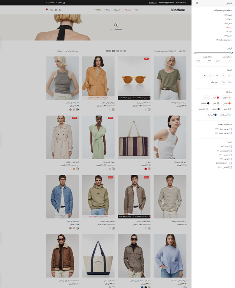This screenshot has height=288, width=235.
Task: Toggle the sale-only products circle checkbox
Action: pos(175,51)
